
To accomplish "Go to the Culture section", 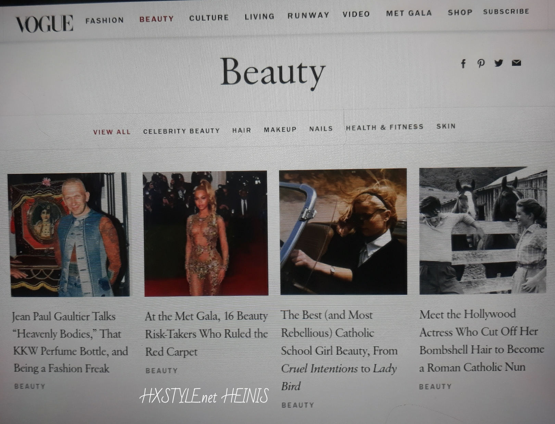I will click(x=209, y=18).
